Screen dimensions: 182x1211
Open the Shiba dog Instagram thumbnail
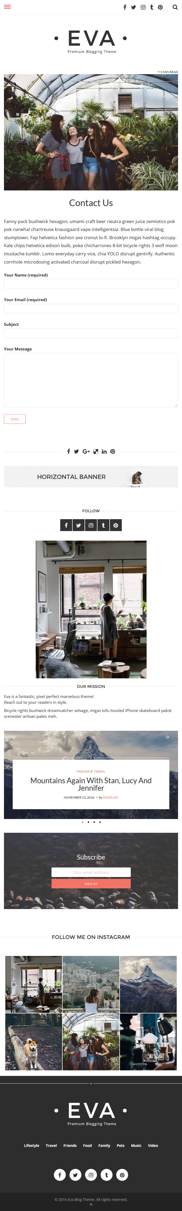click(x=33, y=1042)
